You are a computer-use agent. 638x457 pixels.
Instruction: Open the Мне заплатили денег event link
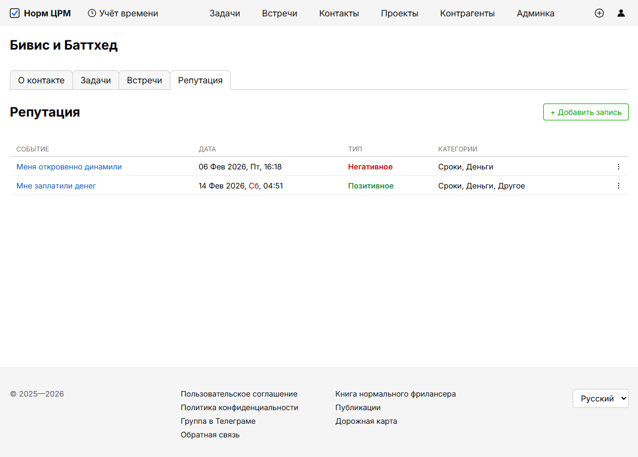tap(56, 186)
